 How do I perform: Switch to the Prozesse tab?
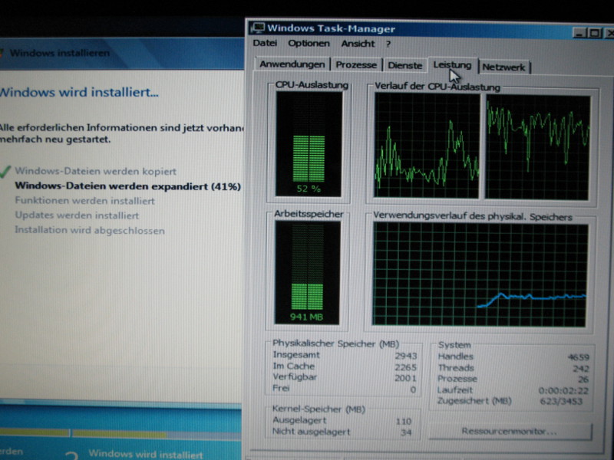tap(356, 65)
